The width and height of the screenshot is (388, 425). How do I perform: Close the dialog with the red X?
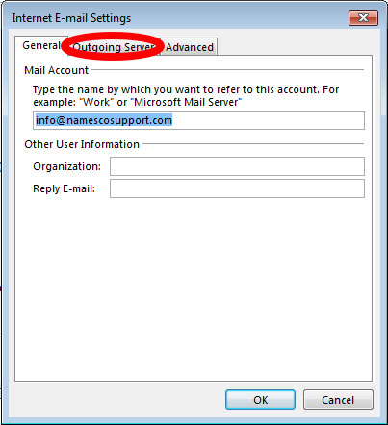pyautogui.click(x=363, y=17)
